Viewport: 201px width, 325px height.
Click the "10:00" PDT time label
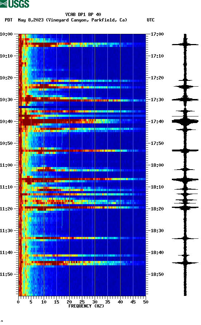(6, 34)
